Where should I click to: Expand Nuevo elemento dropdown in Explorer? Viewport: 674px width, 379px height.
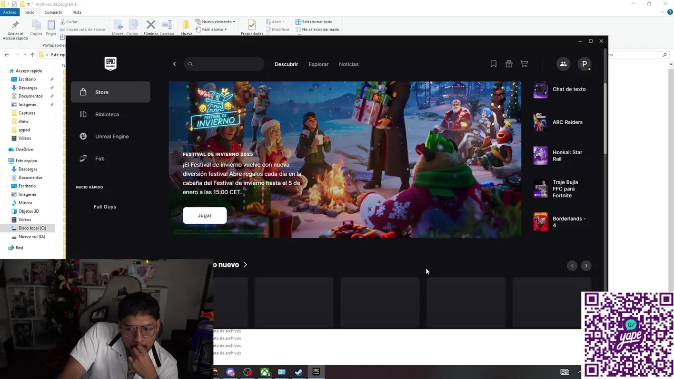tap(215, 22)
